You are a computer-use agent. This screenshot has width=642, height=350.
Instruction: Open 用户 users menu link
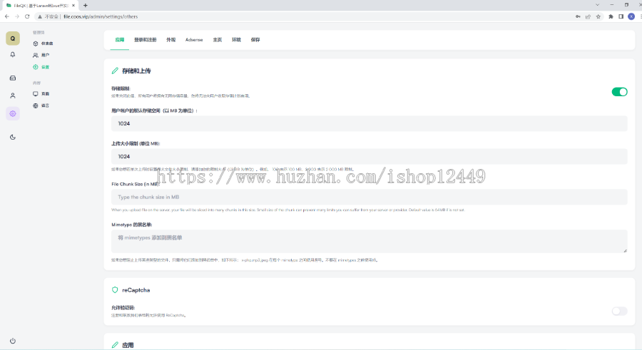click(46, 55)
